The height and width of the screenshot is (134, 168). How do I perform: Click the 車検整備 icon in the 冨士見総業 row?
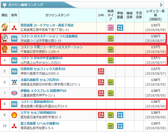120,126
